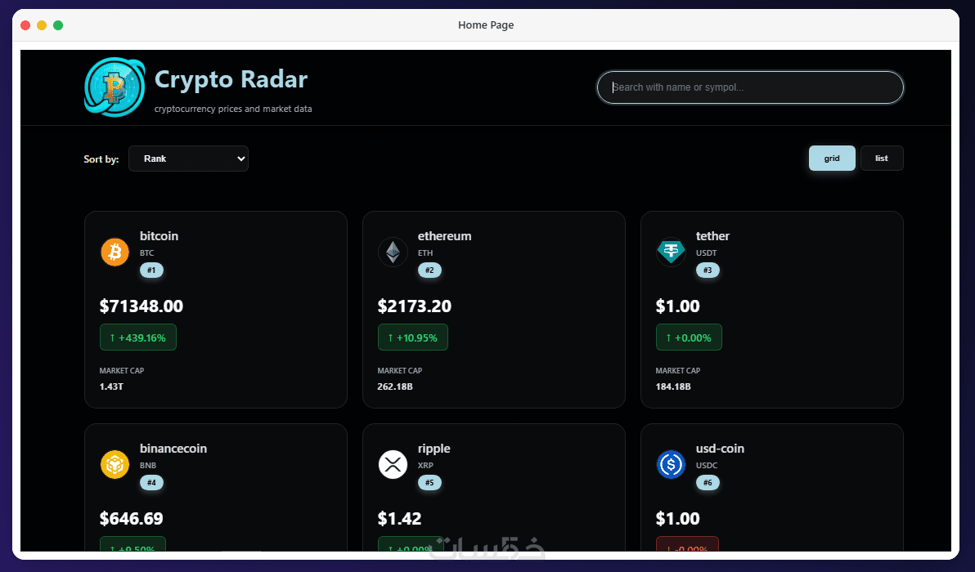This screenshot has height=572, width=975.
Task: Click the ethereum coin icon
Action: pos(393,252)
